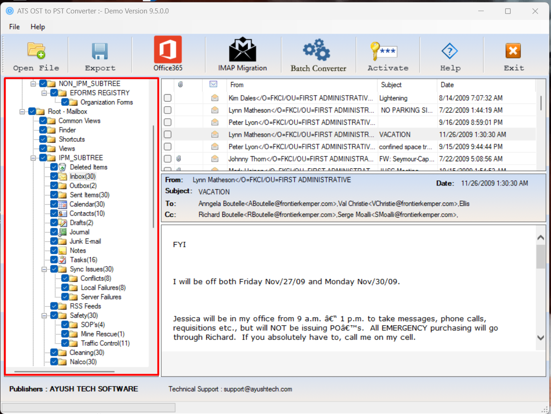Select the Contacts(10) folder icon

click(x=63, y=214)
